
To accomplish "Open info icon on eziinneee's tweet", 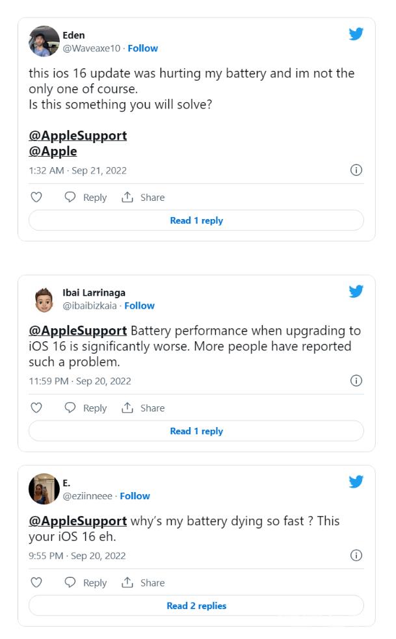I will 356,556.
